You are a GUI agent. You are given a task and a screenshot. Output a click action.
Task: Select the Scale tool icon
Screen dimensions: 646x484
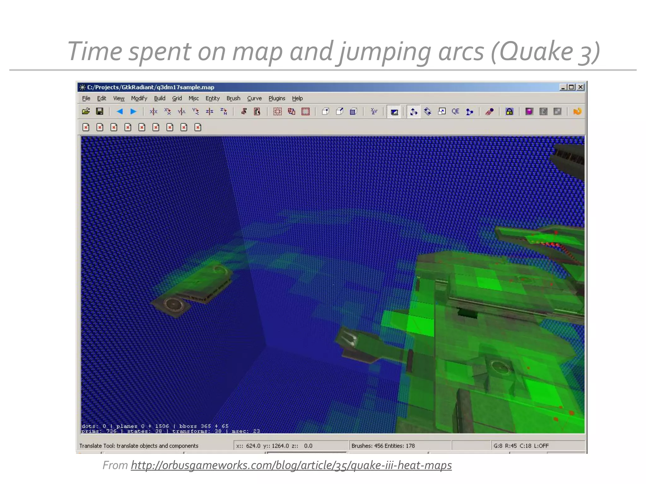(442, 112)
